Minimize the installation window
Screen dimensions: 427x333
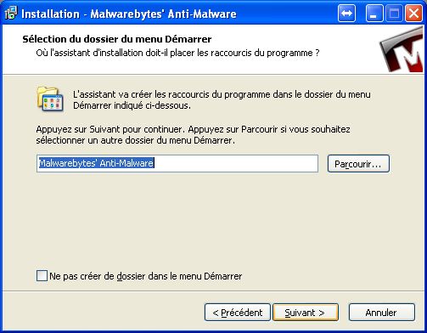(x=374, y=13)
